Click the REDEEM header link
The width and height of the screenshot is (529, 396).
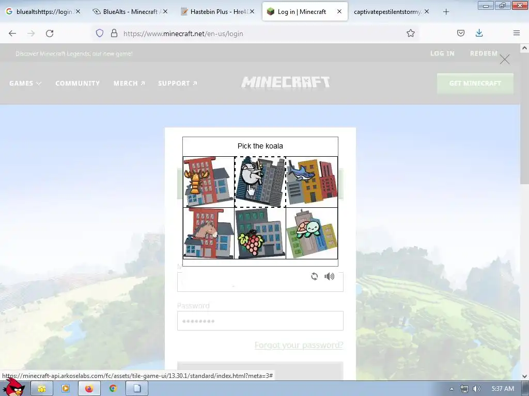[x=484, y=53]
